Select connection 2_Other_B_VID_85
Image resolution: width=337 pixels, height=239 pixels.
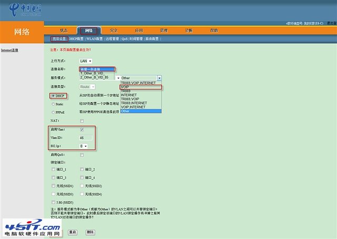click(x=97, y=77)
